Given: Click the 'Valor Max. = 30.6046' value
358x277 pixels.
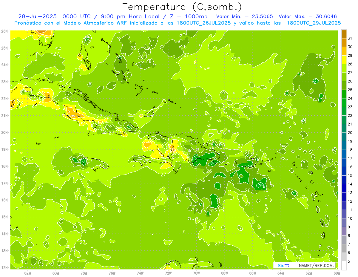Looking at the screenshot, I should point(308,16).
